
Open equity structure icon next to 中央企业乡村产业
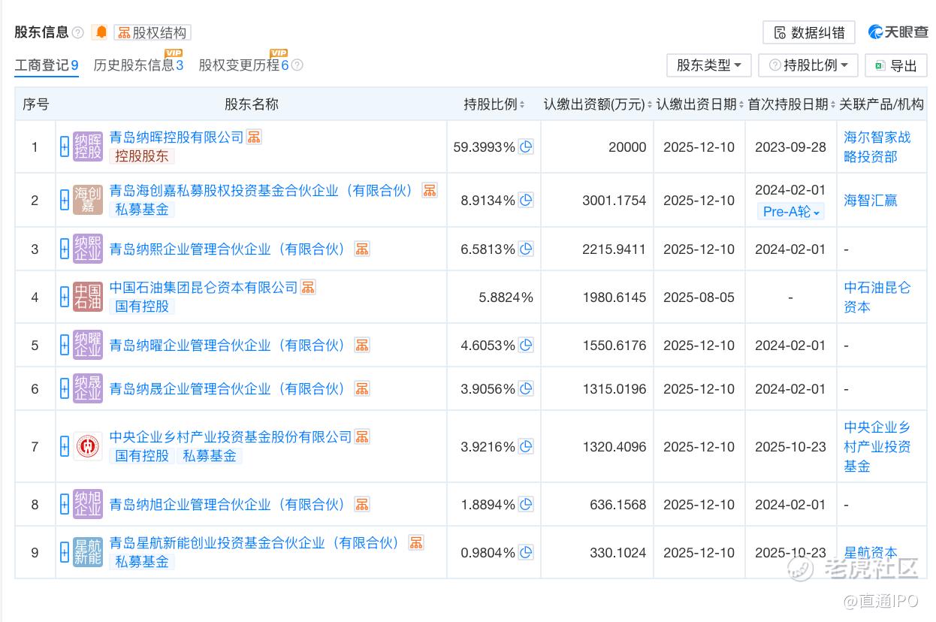click(362, 436)
